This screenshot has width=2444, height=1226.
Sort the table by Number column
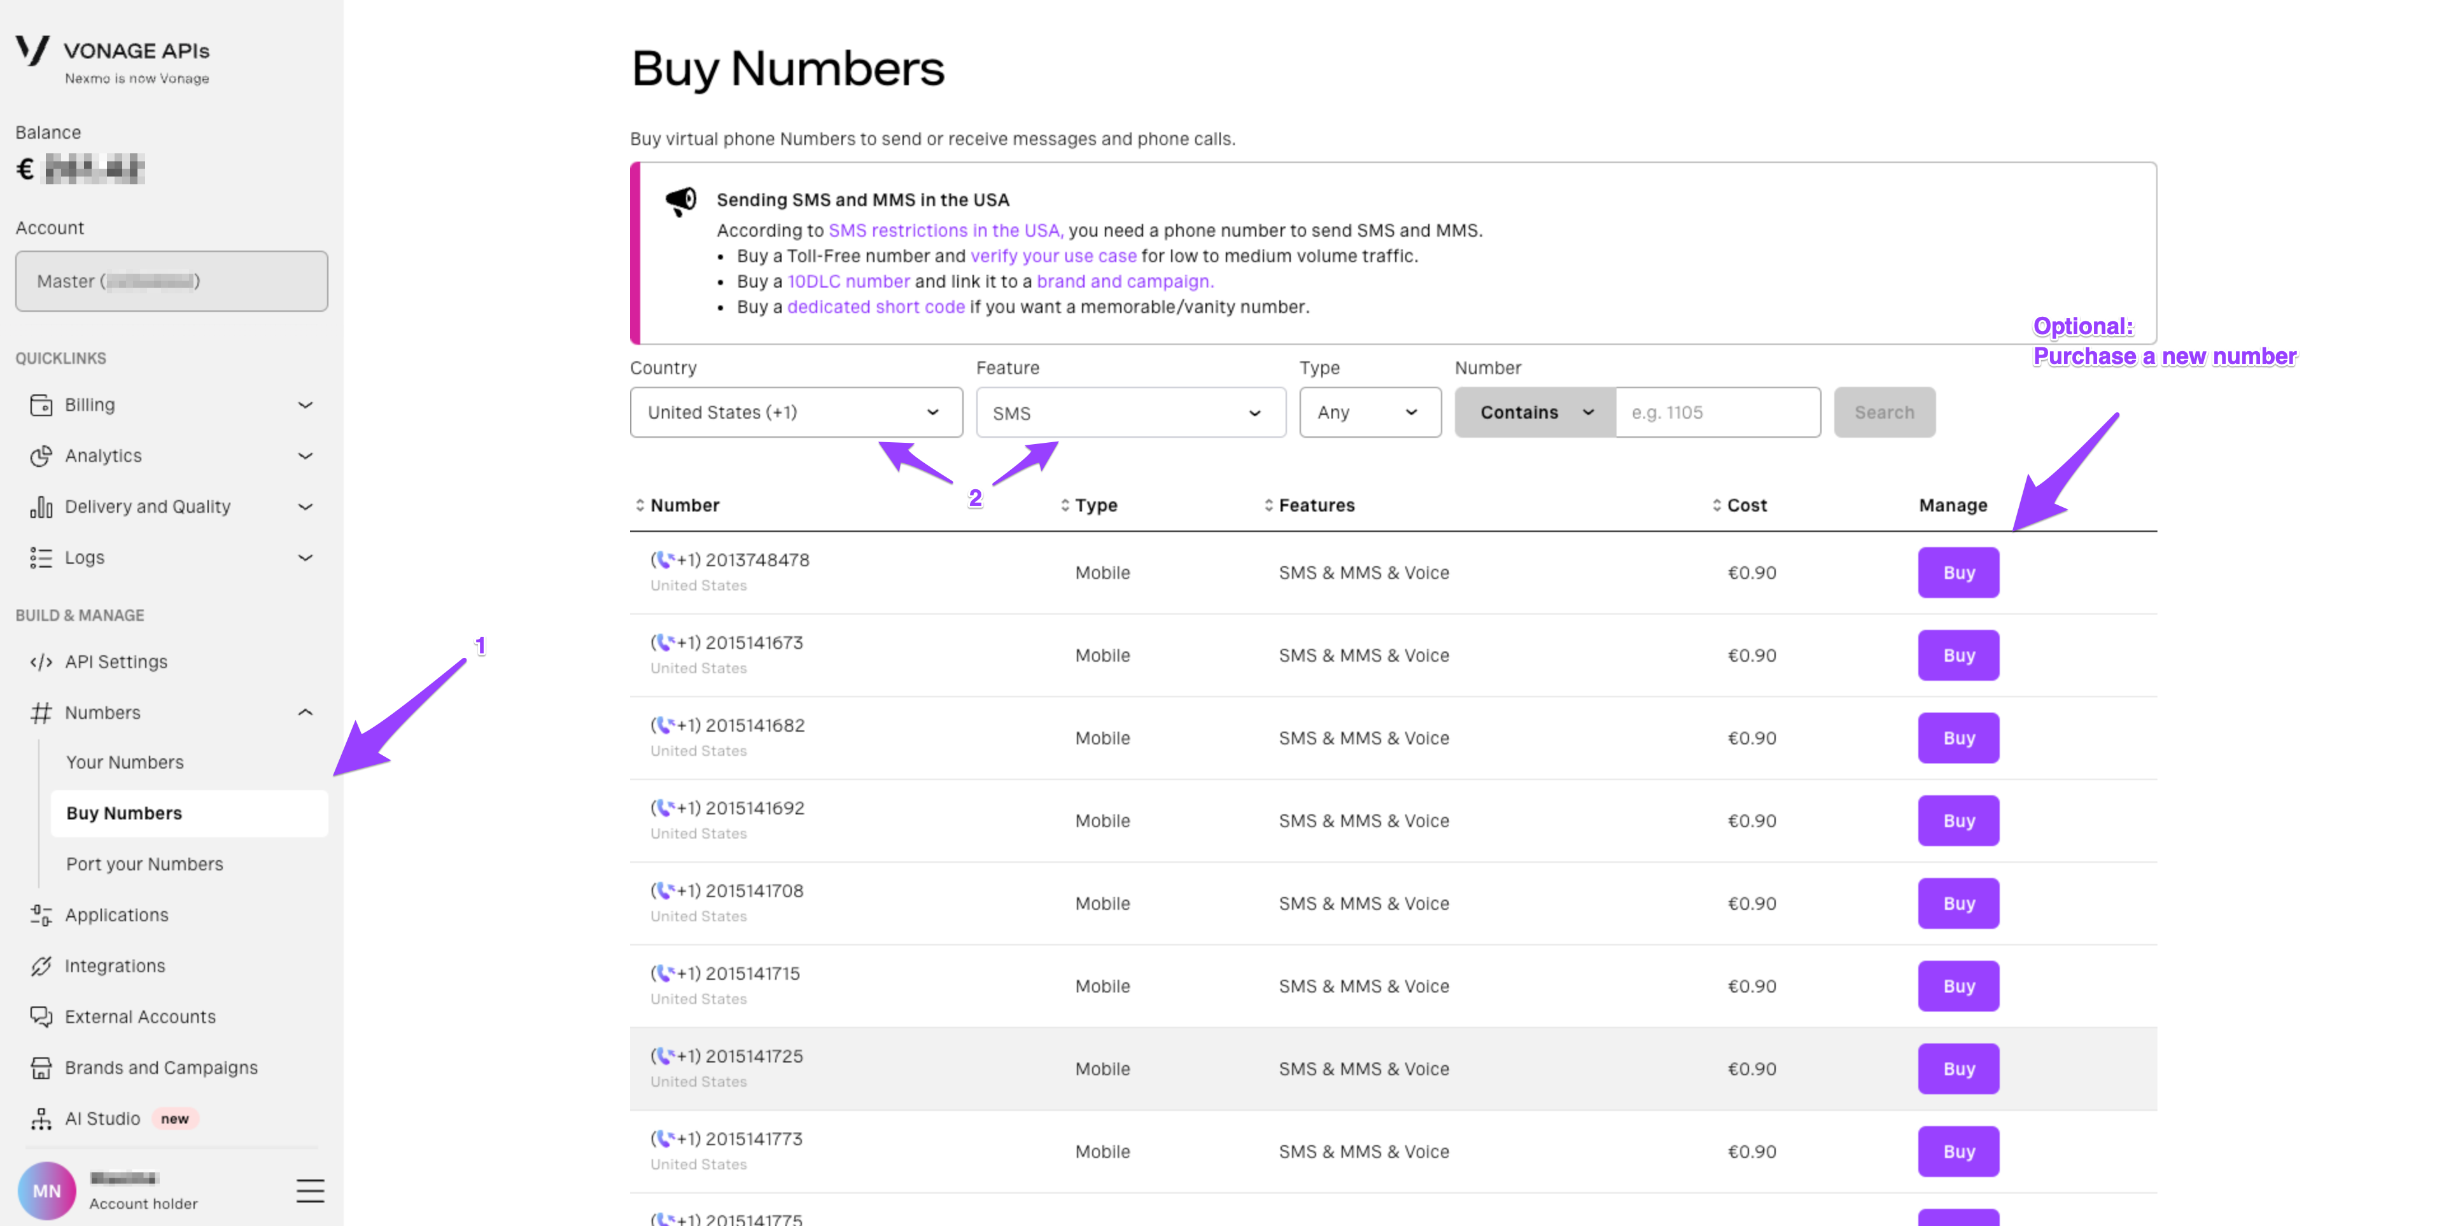(x=677, y=505)
